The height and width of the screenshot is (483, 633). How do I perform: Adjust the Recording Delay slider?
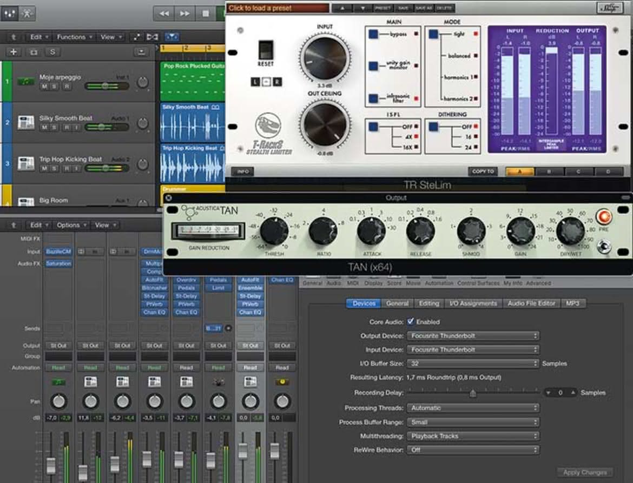click(x=473, y=392)
